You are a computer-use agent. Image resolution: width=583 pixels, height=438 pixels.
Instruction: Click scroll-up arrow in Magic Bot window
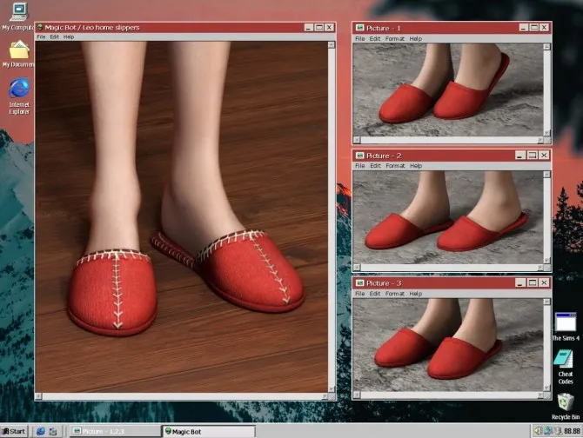click(x=332, y=45)
